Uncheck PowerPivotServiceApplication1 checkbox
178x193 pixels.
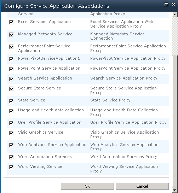point(11,59)
